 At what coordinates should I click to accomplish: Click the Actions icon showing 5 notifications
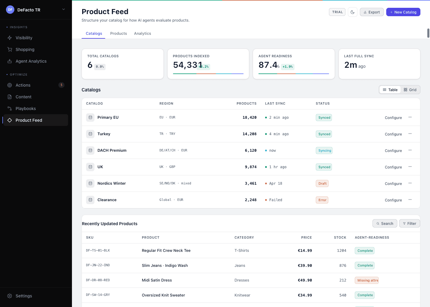[x=10, y=85]
